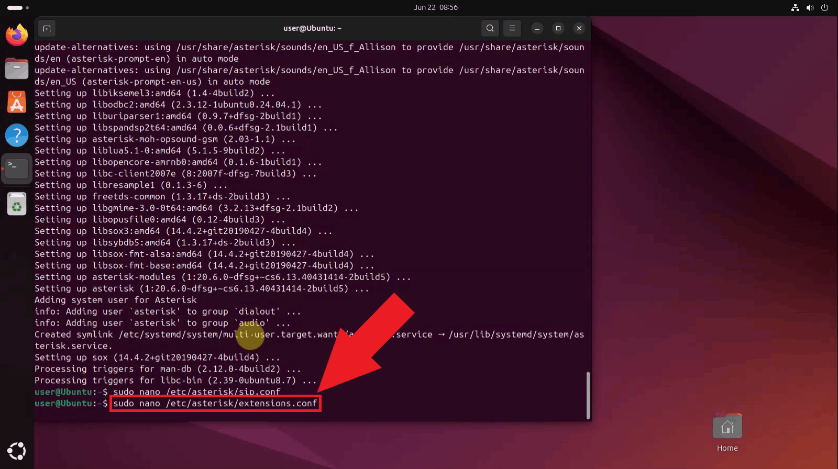This screenshot has width=838, height=469.
Task: Click the terminal title user@Ubuntu: ~
Action: 313,28
